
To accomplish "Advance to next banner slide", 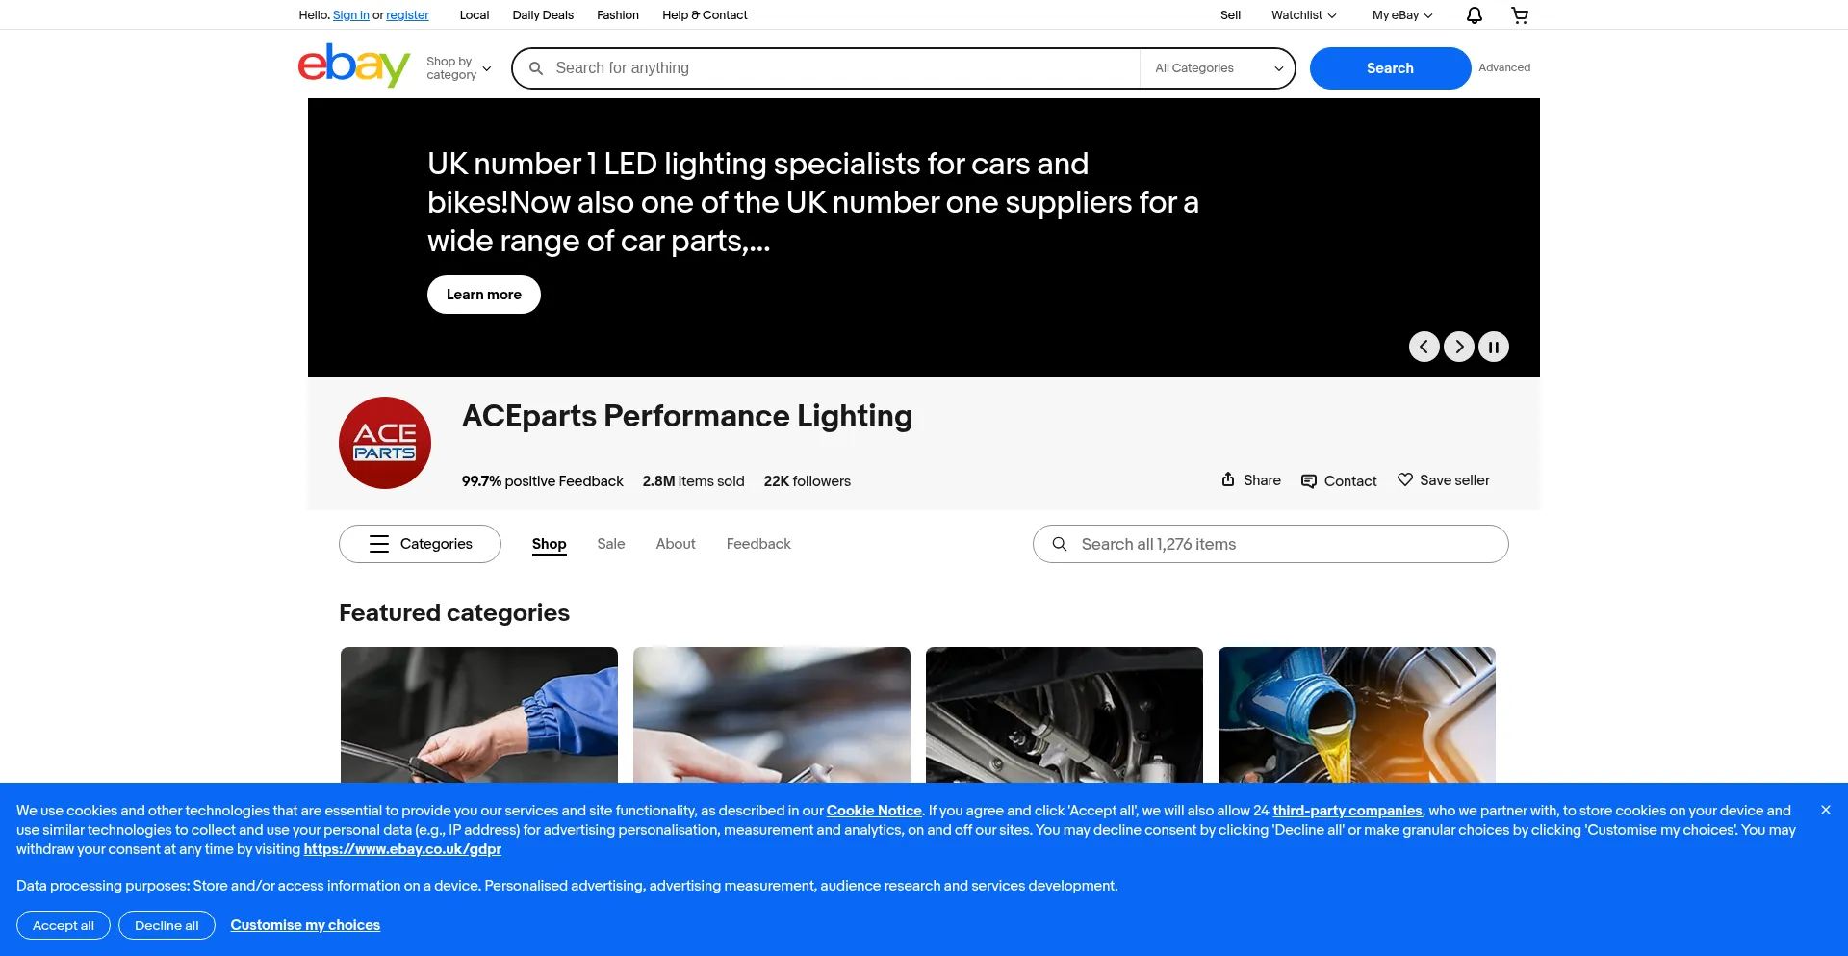I will click(x=1459, y=347).
